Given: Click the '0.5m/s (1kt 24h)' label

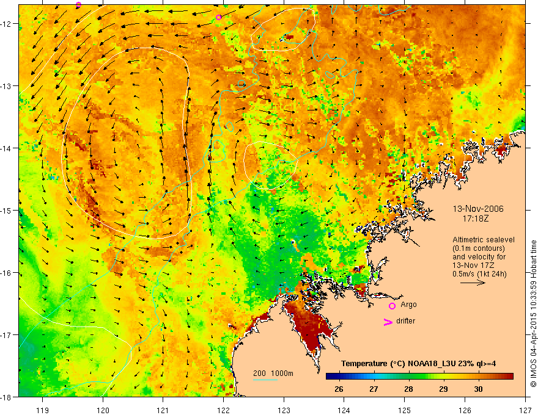Looking at the screenshot, I should (479, 274).
